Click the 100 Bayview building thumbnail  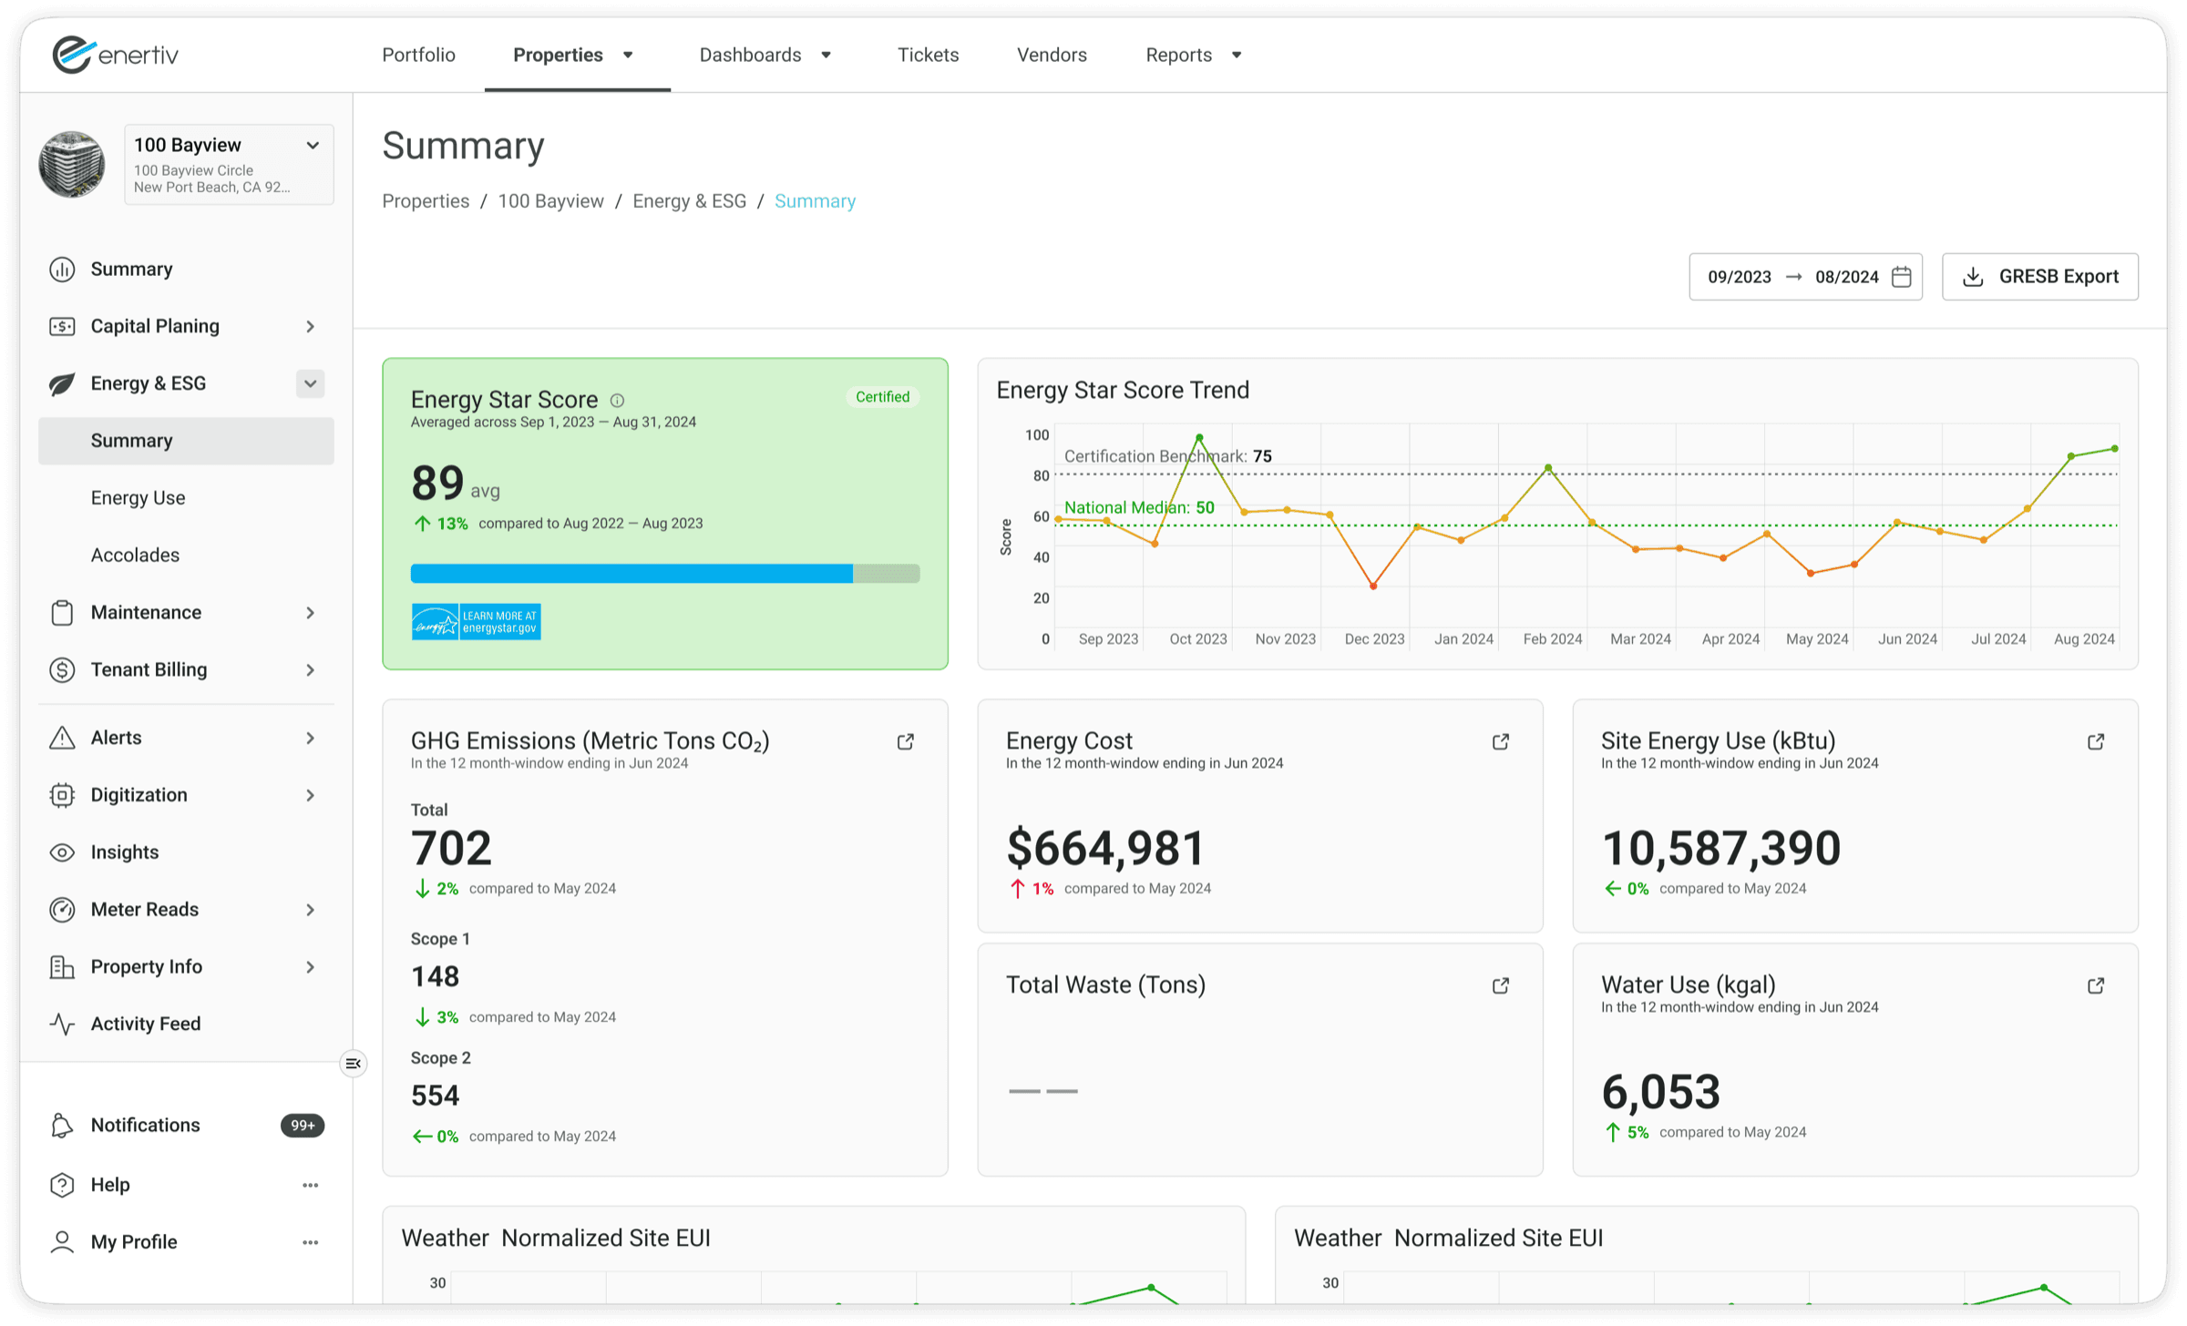(x=72, y=165)
